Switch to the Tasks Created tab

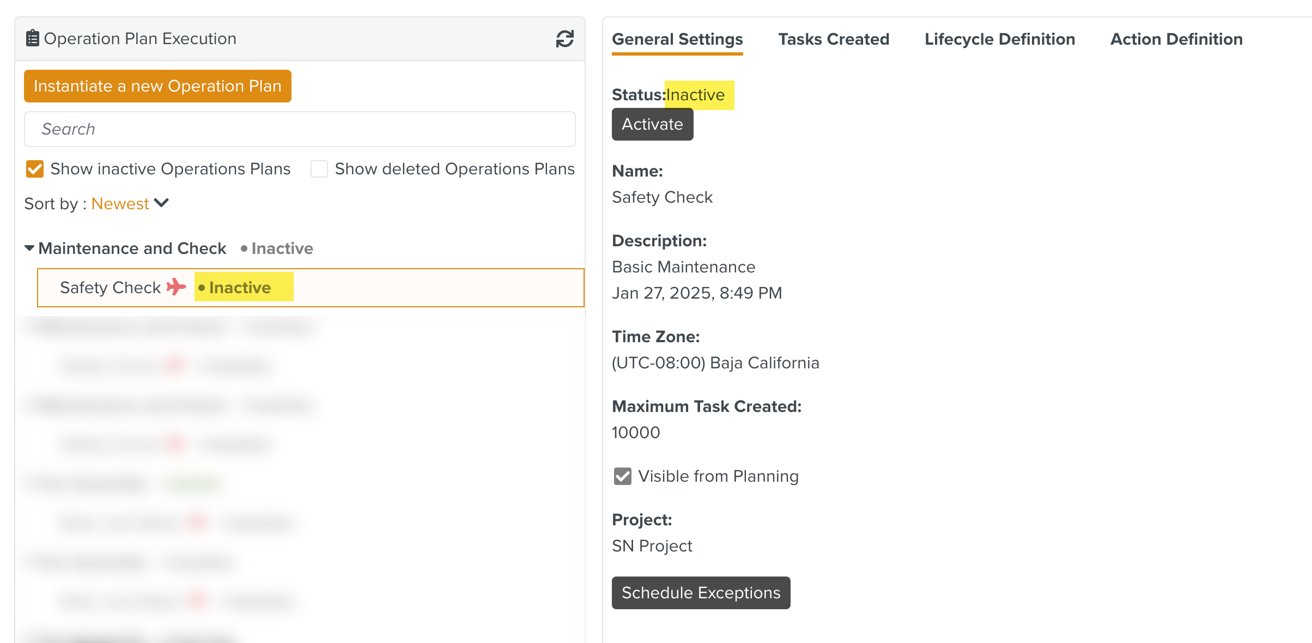click(833, 39)
